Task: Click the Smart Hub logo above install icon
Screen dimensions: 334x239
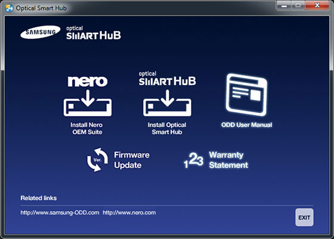Action: (x=167, y=78)
